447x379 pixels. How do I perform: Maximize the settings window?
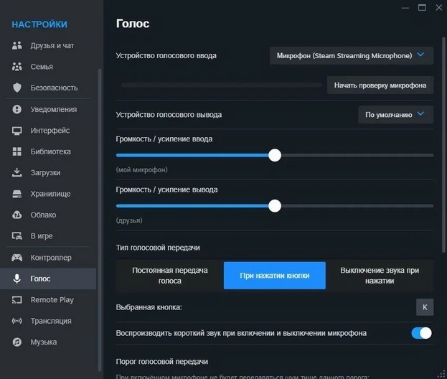tap(422, 7)
